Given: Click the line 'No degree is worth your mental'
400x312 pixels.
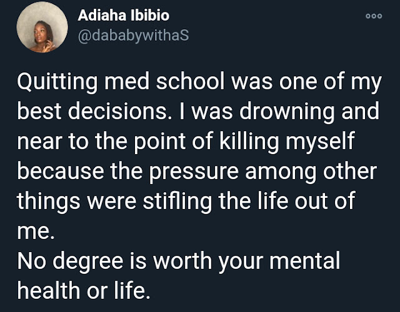Looking at the screenshot, I should point(179,261).
